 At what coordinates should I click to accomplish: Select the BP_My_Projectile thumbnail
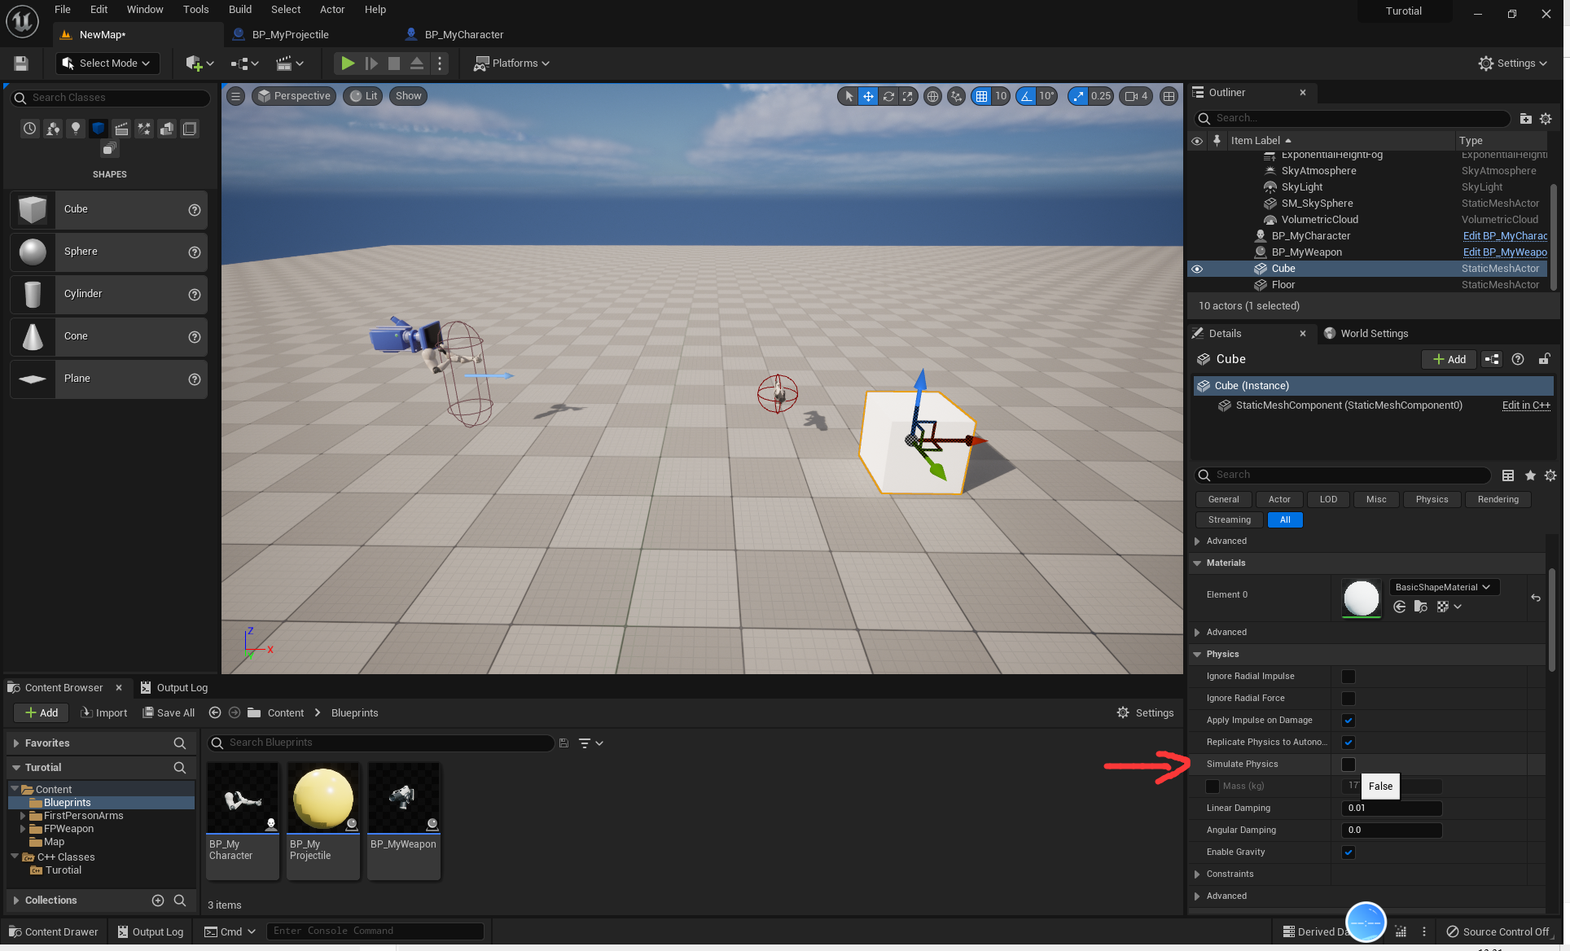[x=322, y=798]
